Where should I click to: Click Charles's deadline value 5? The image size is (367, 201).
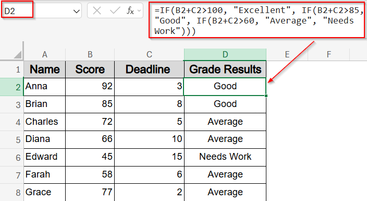click(x=149, y=122)
